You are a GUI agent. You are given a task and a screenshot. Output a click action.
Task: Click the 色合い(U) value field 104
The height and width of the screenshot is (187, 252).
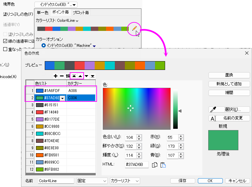[131, 138]
